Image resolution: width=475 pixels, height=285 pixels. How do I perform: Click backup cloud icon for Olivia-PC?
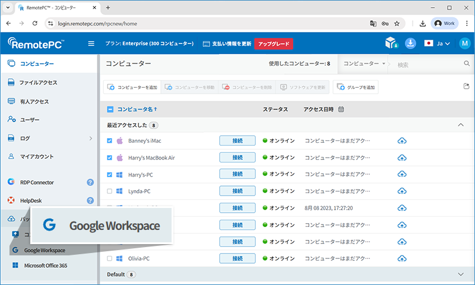[402, 258]
